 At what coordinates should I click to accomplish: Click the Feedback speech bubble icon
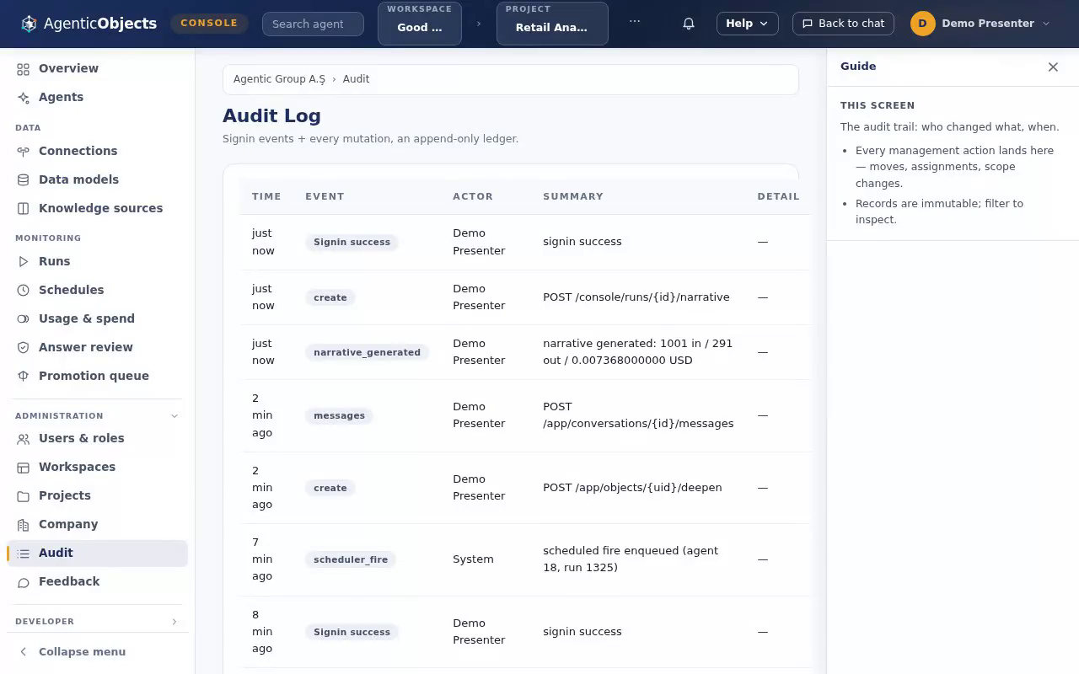click(x=24, y=581)
